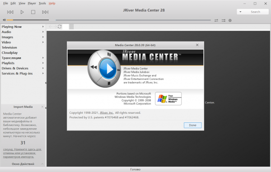Screen dimensions: 271x172
Task: Expand the Audio section arrow
Action: coord(43,32)
